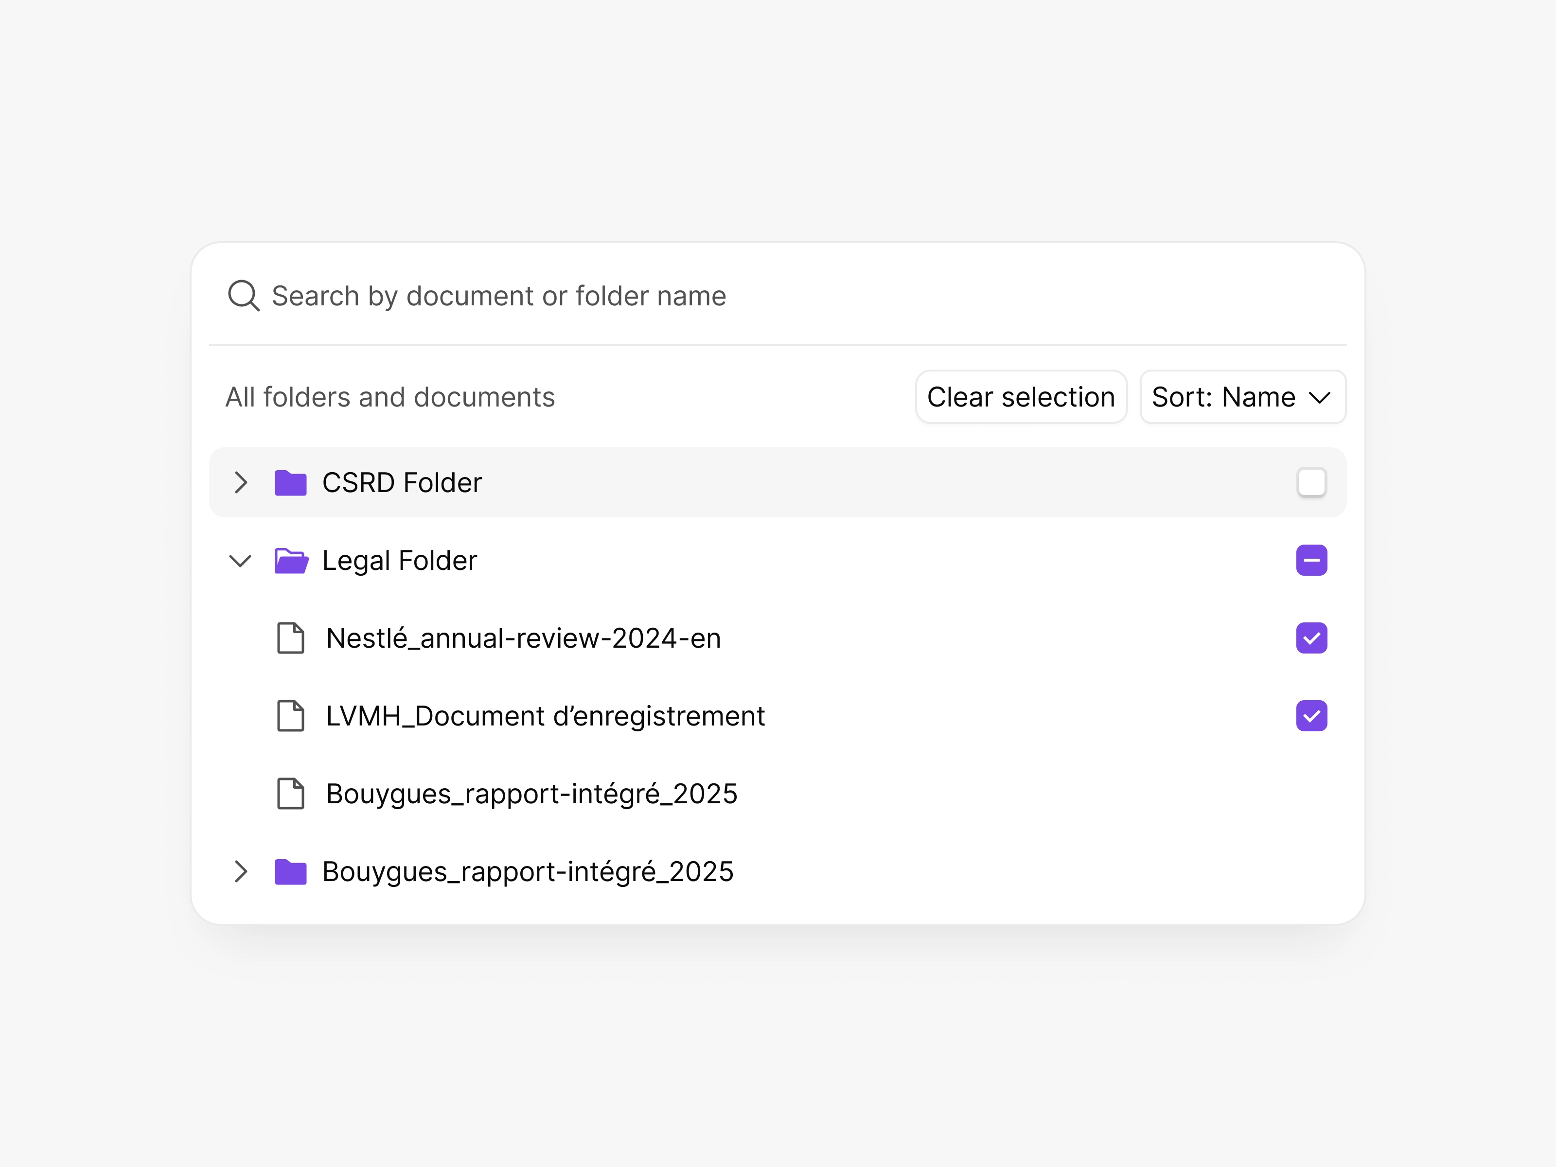Toggle the Legal Folder partial-selection checkbox
This screenshot has width=1556, height=1167.
[x=1311, y=561]
